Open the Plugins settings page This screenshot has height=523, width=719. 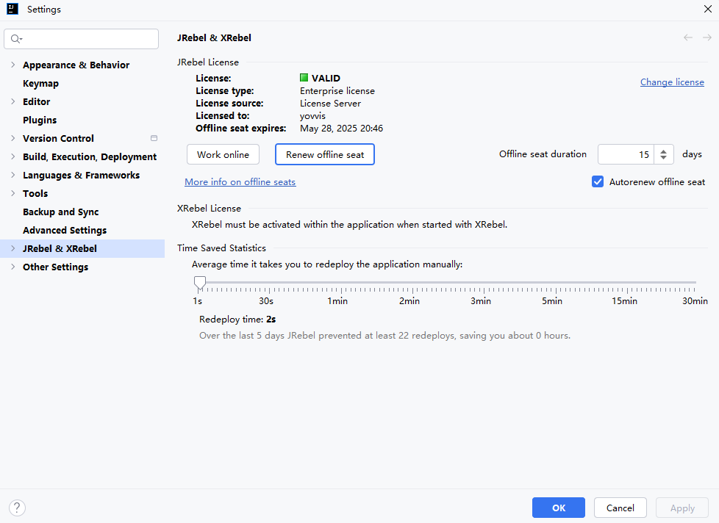(x=40, y=120)
